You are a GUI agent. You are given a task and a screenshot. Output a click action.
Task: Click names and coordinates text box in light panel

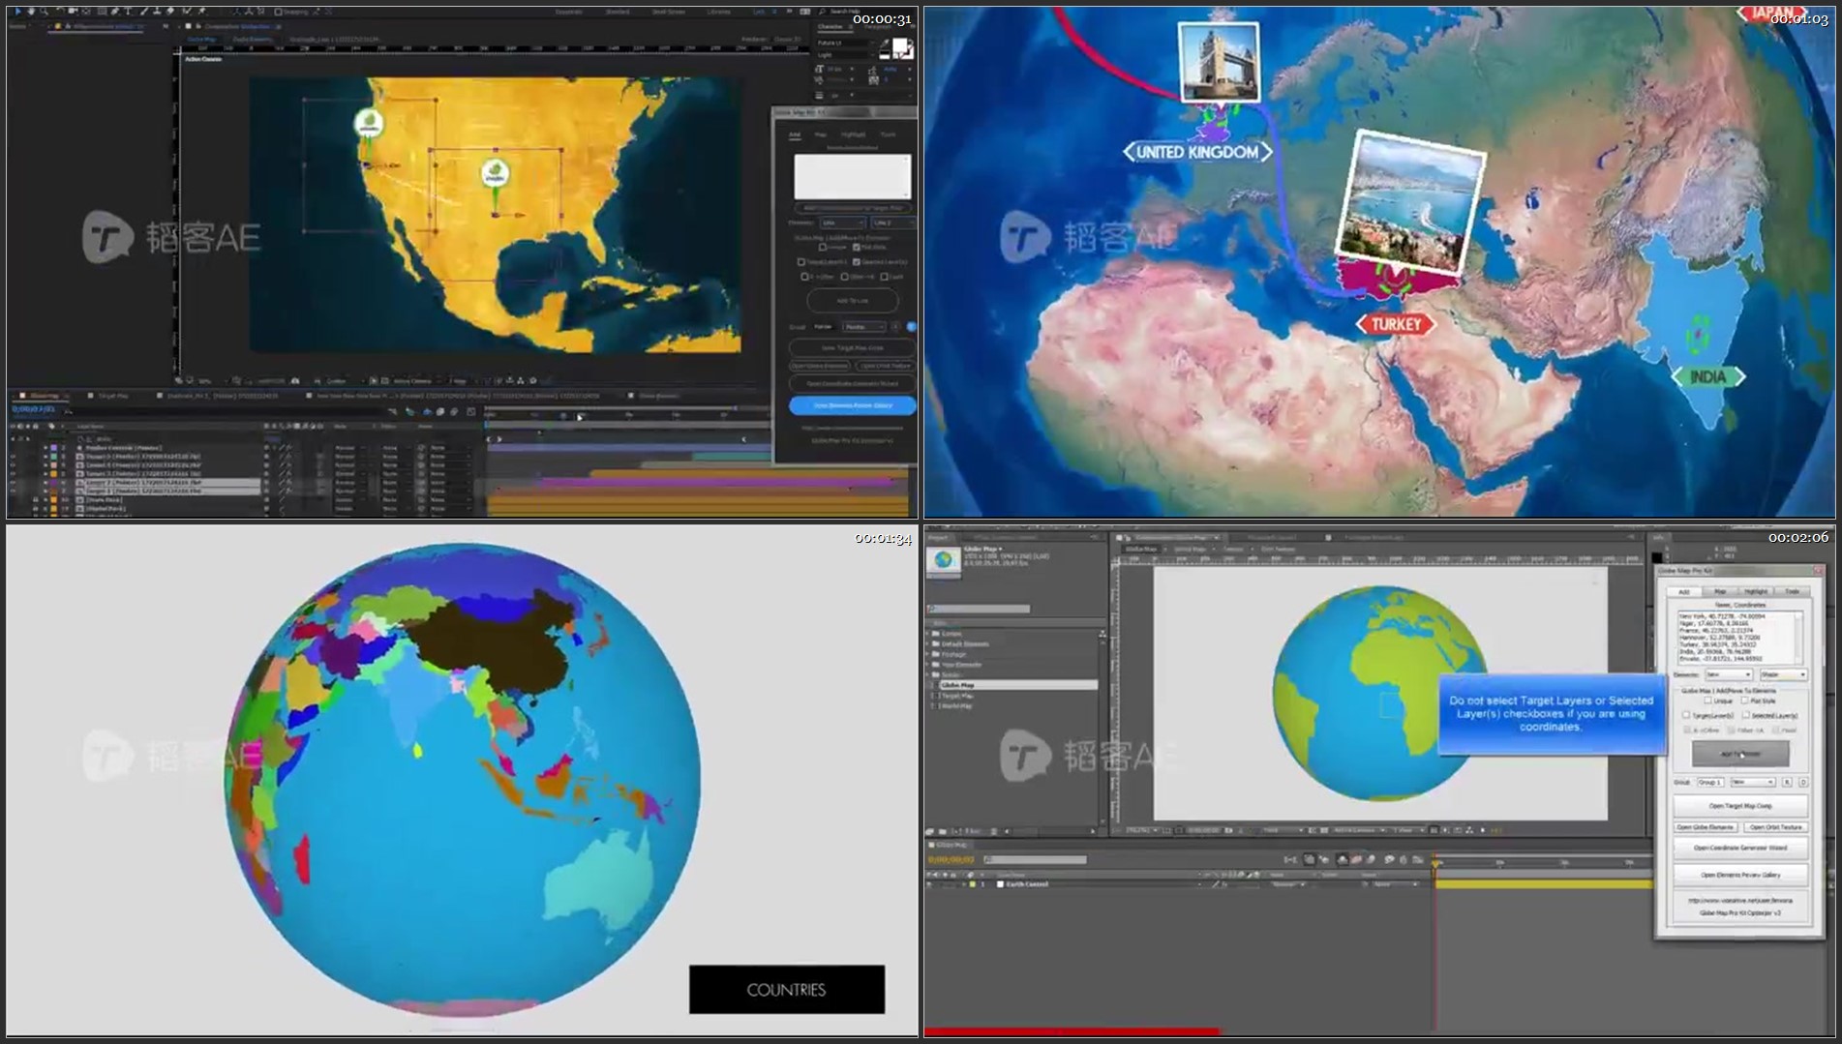(1739, 637)
